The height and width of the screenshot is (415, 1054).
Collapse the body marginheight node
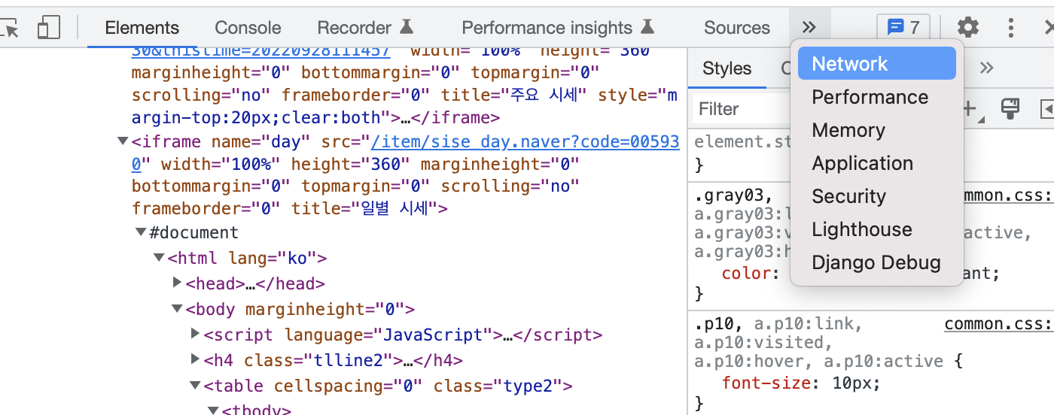177,309
